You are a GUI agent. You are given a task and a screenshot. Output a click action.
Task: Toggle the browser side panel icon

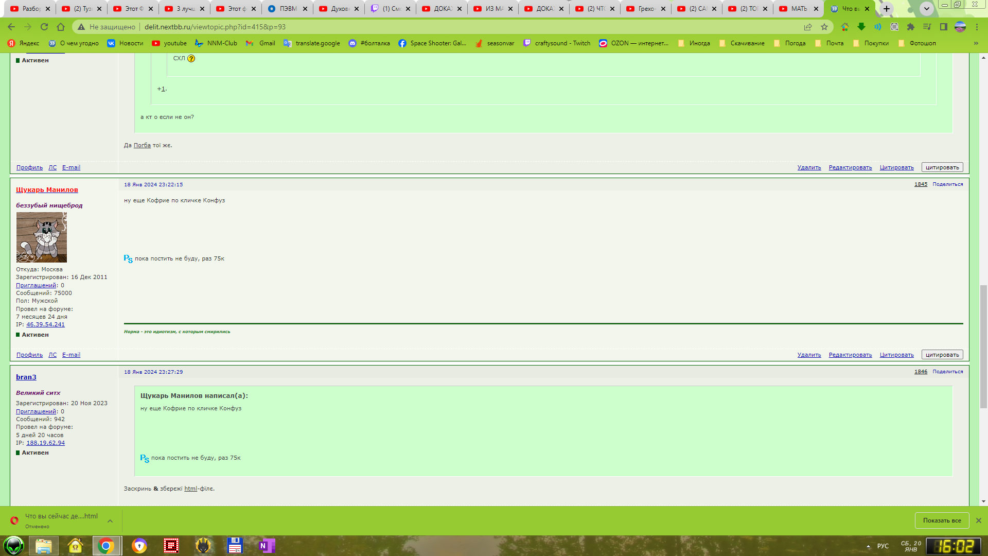coord(944,27)
